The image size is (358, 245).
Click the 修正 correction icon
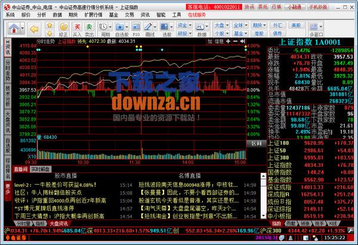63,29
